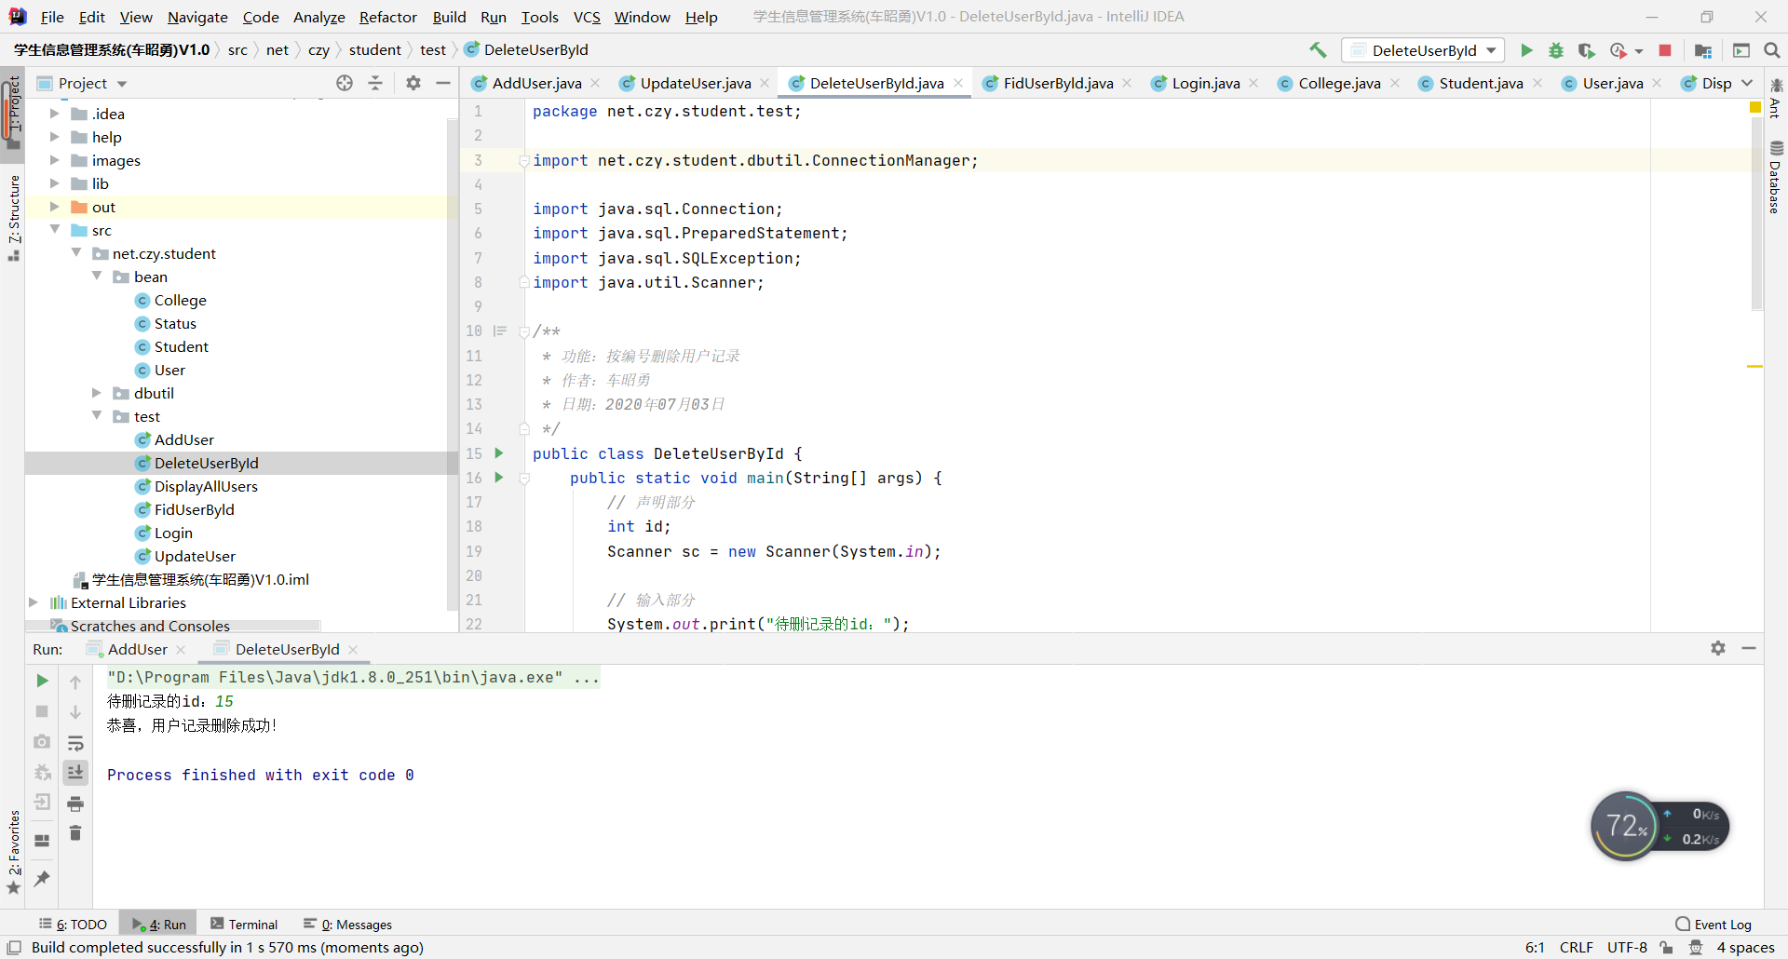Screen dimensions: 1788x959
Task: Collapse the src folder
Action: [54, 230]
